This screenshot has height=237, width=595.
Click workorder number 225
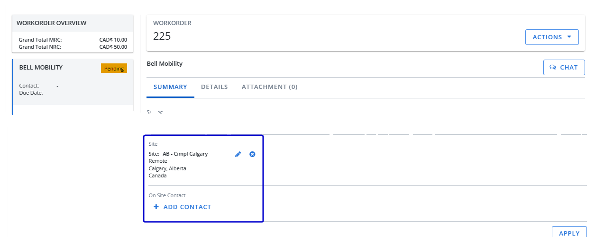[162, 36]
